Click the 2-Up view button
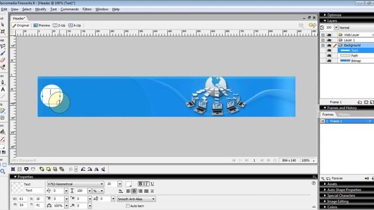The height and width of the screenshot is (210, 374). (x=59, y=25)
